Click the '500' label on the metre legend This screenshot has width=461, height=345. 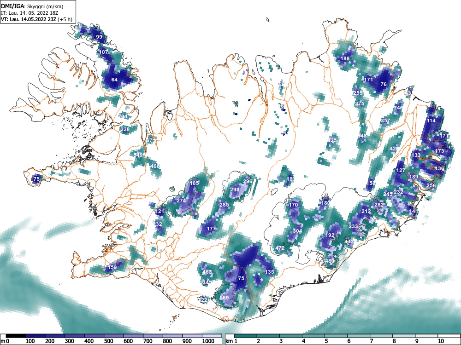click(108, 341)
